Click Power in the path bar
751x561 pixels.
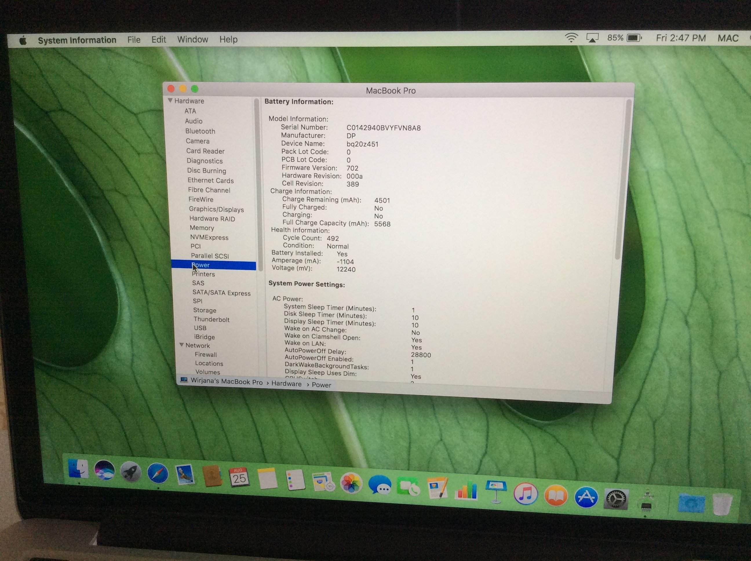[x=322, y=385]
